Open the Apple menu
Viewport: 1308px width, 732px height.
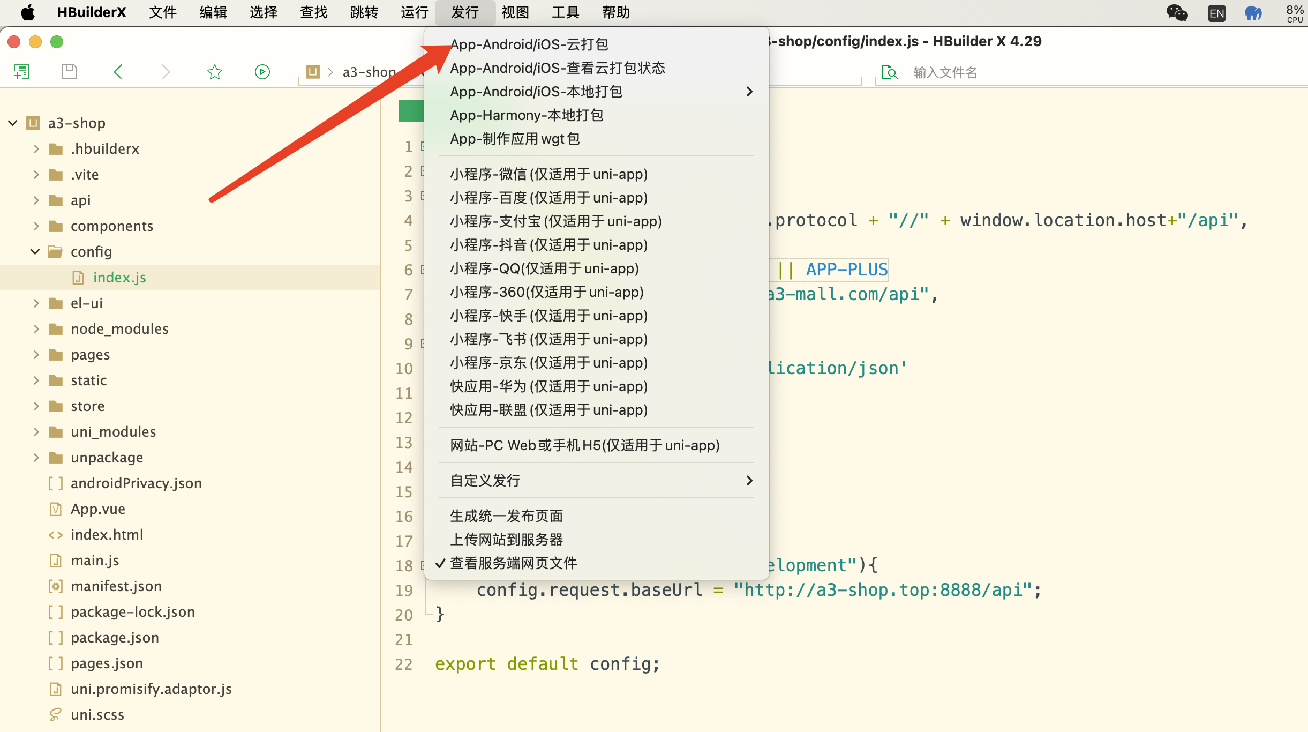click(28, 12)
